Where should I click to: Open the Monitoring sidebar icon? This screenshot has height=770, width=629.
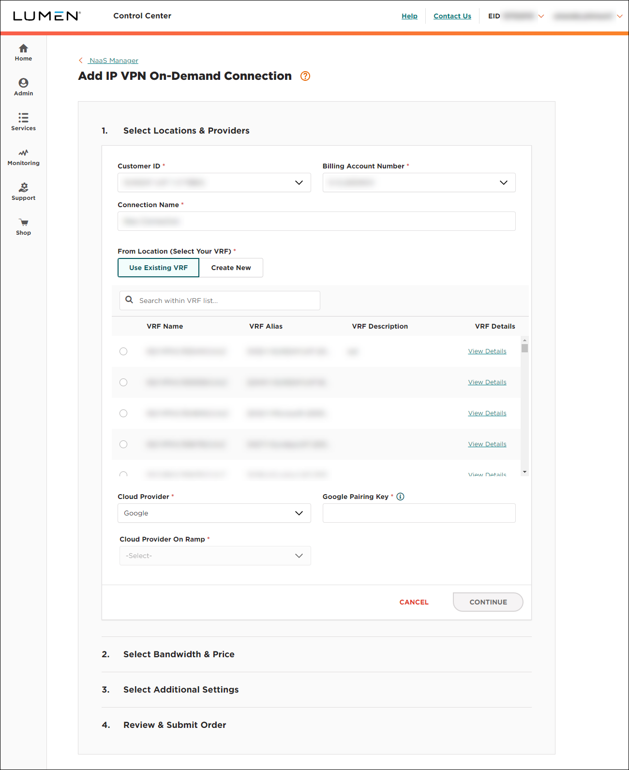pos(23,152)
